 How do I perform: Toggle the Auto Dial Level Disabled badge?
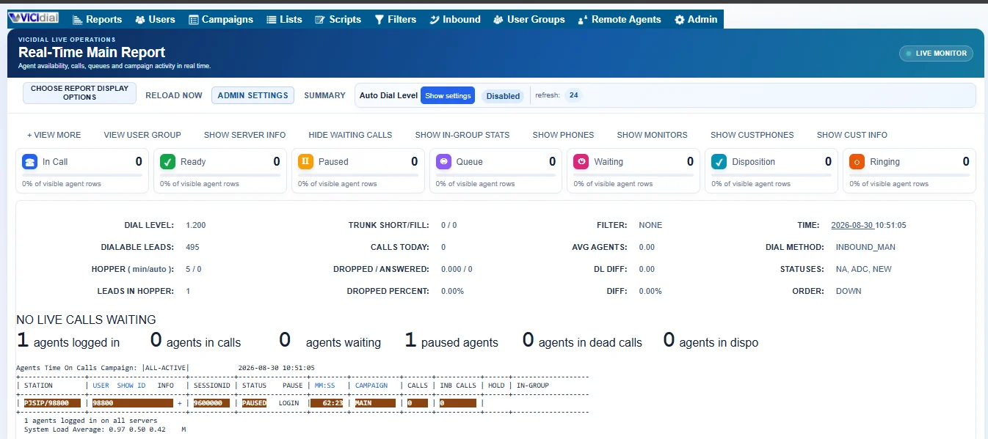point(503,96)
